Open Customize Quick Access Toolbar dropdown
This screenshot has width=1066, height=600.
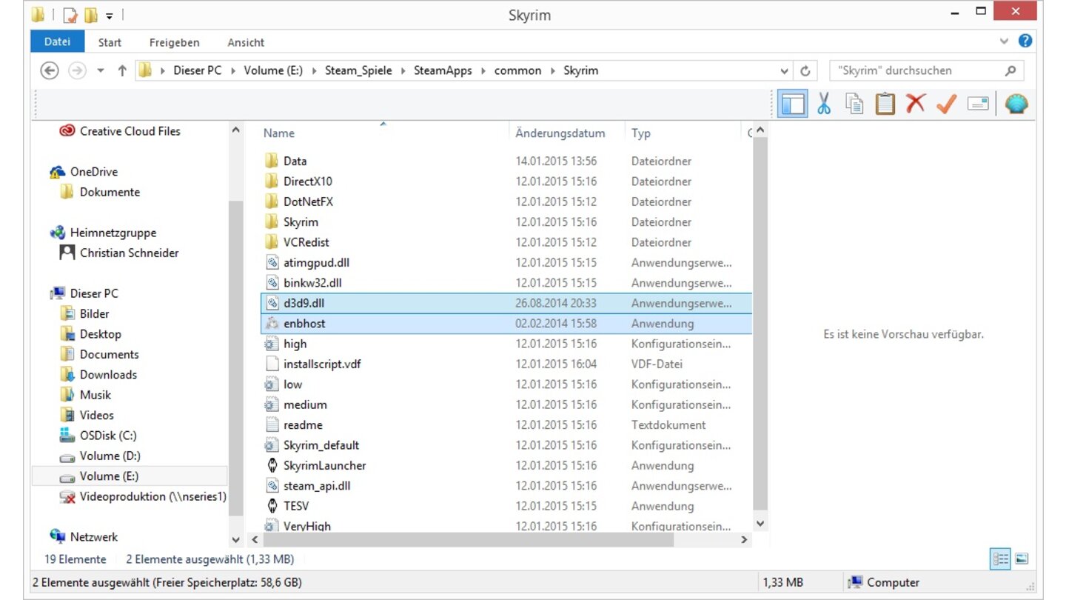[x=110, y=16]
